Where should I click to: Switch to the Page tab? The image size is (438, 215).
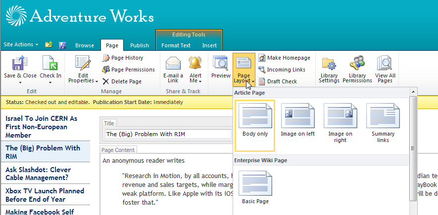pos(112,45)
